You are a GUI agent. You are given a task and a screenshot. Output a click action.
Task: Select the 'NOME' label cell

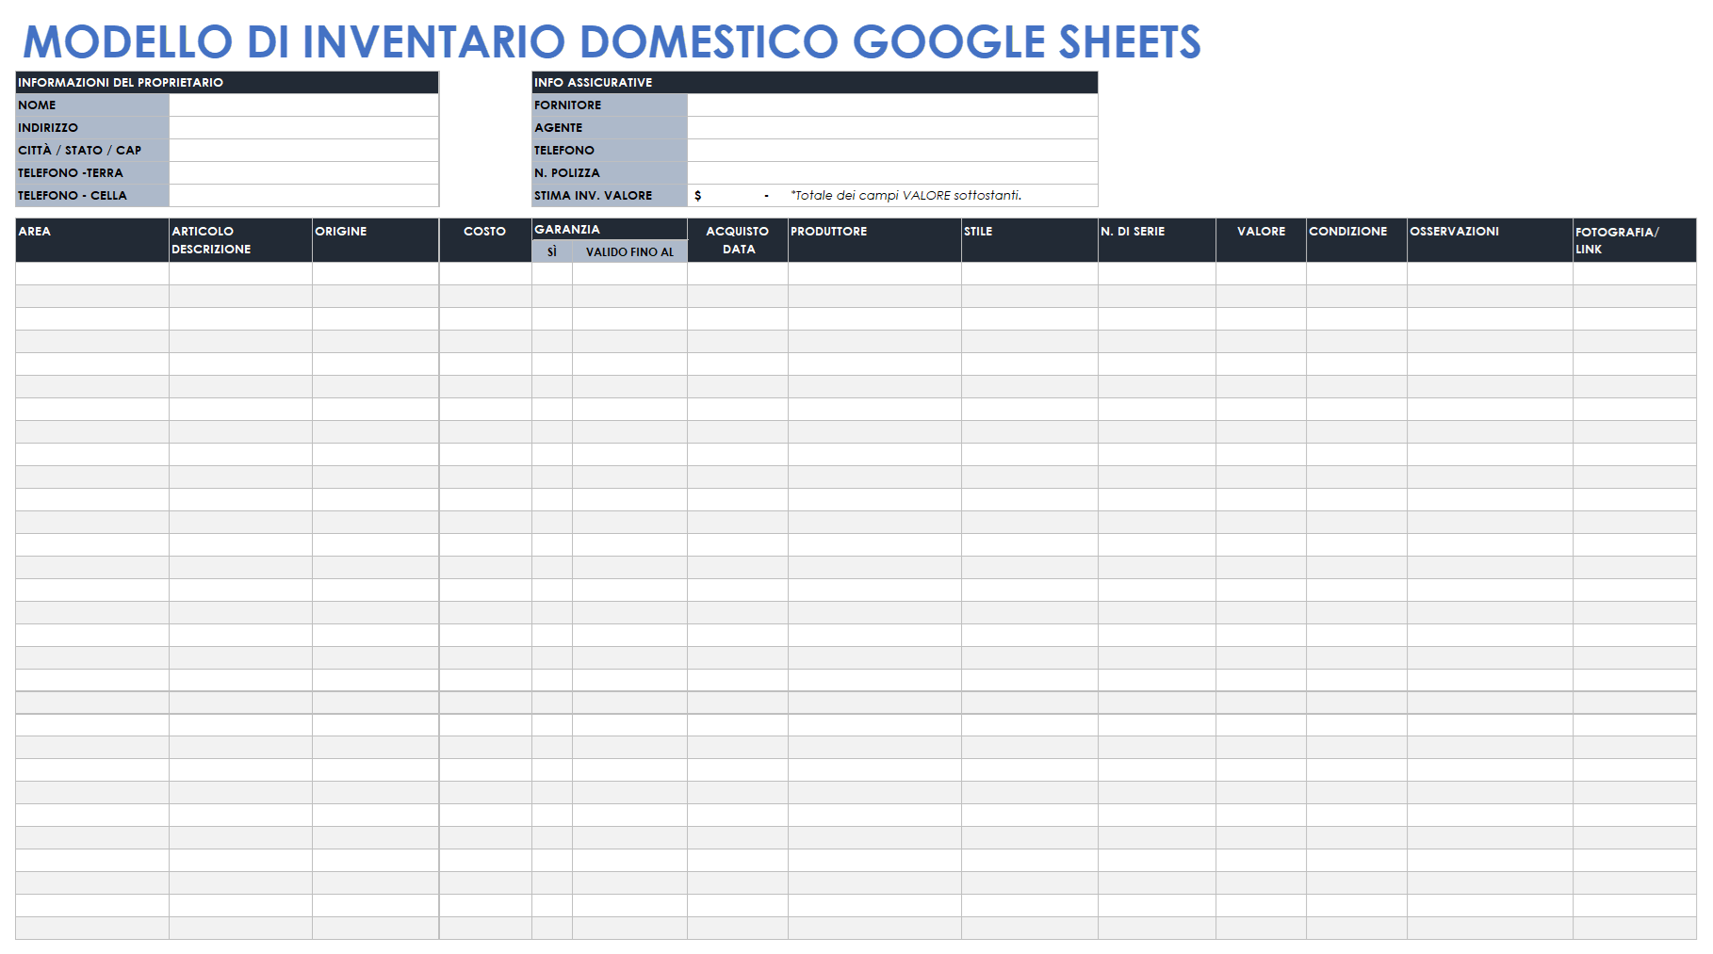tap(92, 105)
